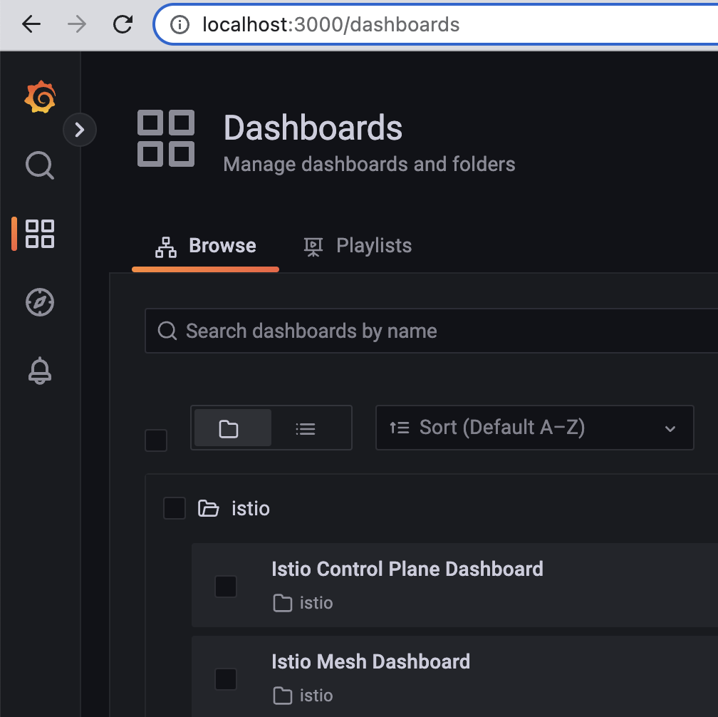
Task: Open the Search icon in the sidebar
Action: pyautogui.click(x=40, y=165)
